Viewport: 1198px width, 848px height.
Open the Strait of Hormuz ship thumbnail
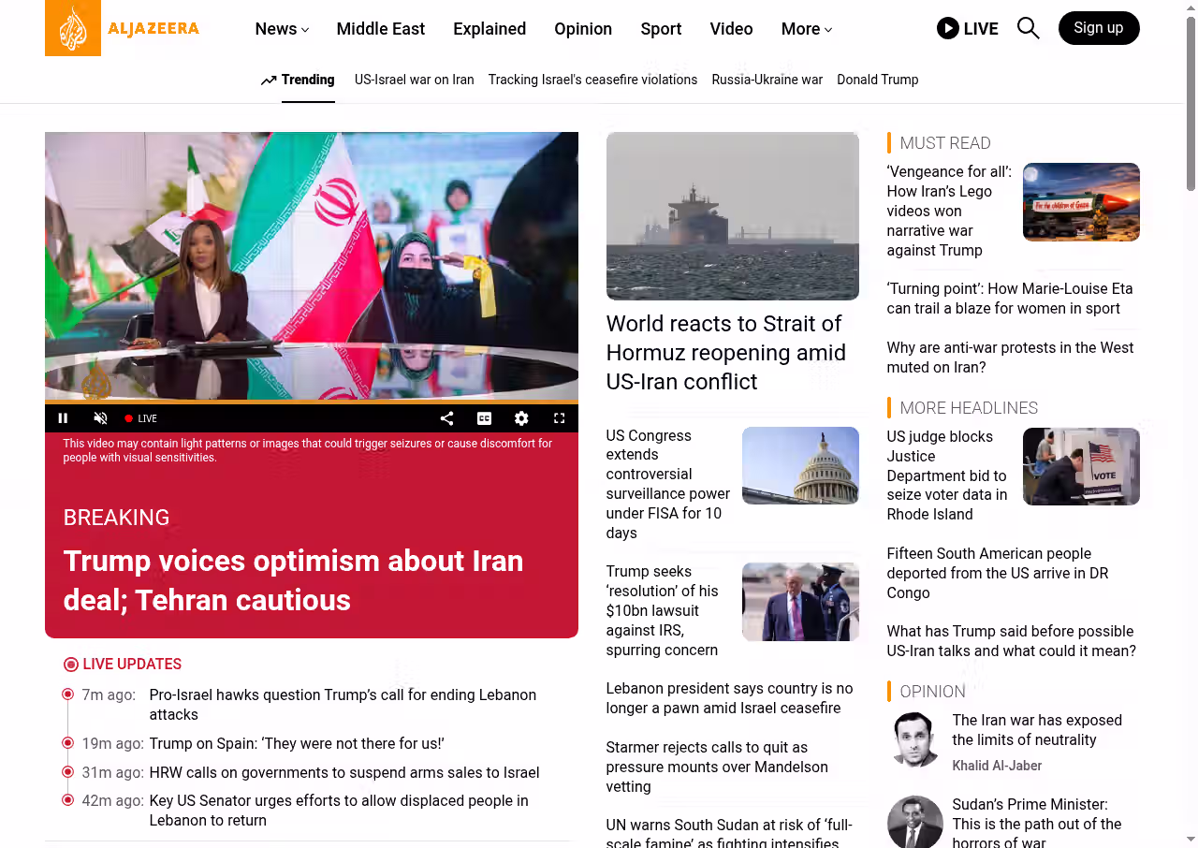[x=732, y=216]
